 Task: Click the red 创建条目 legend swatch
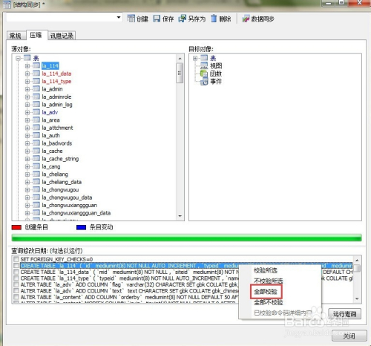(x=16, y=227)
